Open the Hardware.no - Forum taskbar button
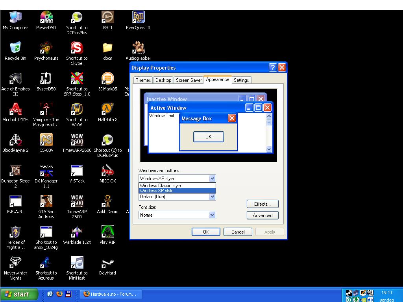This screenshot has height=302, width=403. (111, 294)
